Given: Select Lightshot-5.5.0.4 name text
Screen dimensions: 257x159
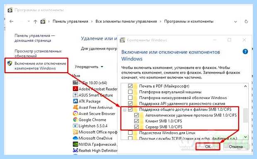Looking at the screenshot, I should point(93,126).
